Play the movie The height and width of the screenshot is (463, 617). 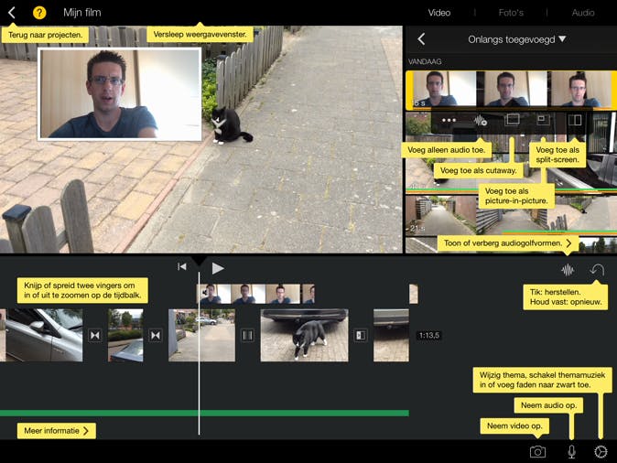(x=218, y=268)
